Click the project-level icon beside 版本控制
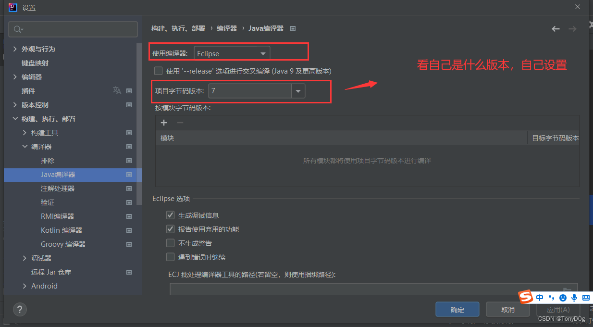The image size is (593, 327). 129,105
